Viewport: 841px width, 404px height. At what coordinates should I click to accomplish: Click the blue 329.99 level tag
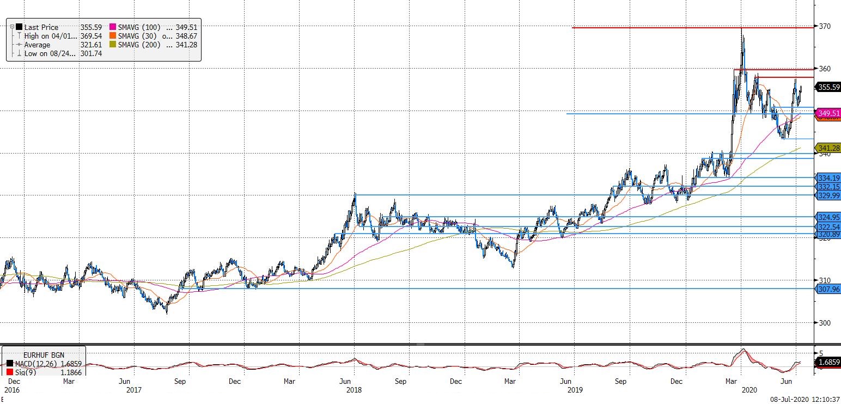828,195
